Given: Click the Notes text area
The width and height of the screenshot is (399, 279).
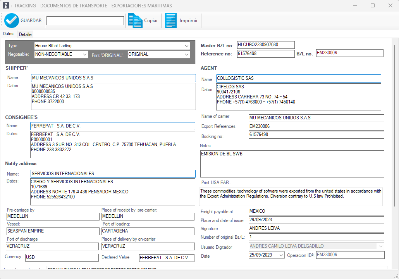Looking at the screenshot, I should pyautogui.click(x=292, y=164).
